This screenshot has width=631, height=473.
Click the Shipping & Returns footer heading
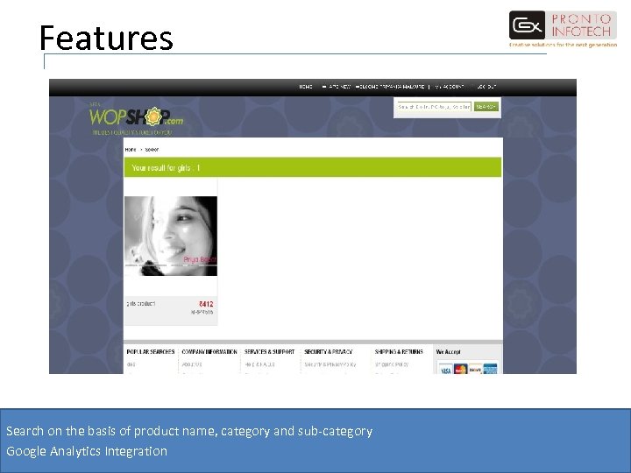coord(399,351)
